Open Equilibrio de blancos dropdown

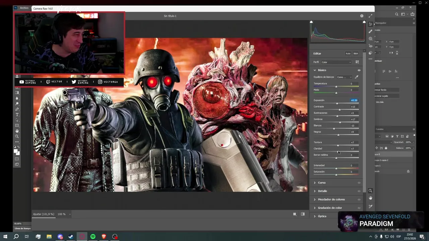click(x=345, y=77)
